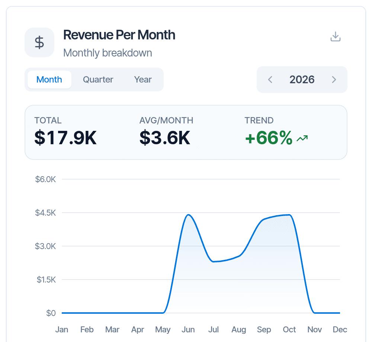Click the Jul month label
Screen dimensions: 372x342
213,329
